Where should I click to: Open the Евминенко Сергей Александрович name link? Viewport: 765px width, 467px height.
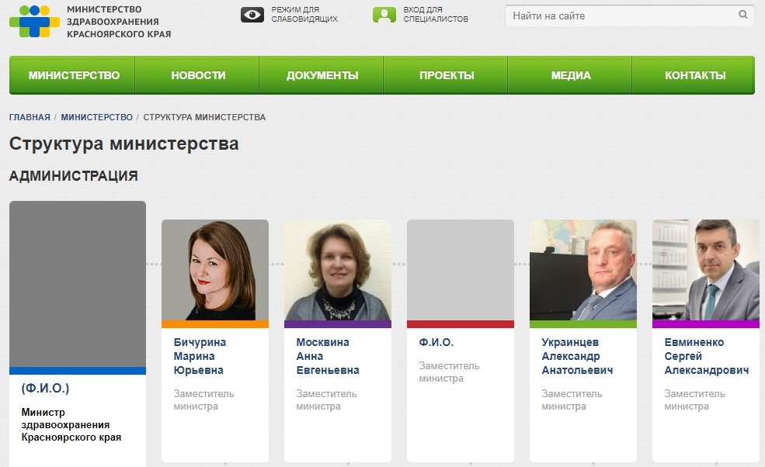(x=707, y=356)
